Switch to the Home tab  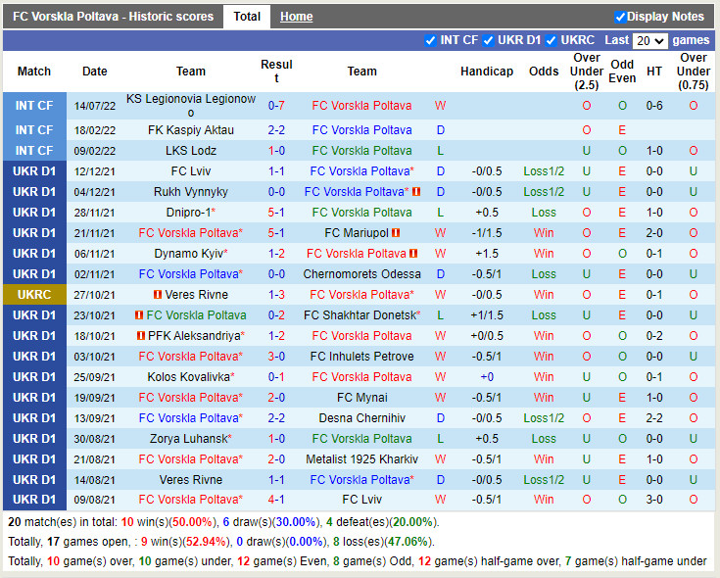(296, 17)
